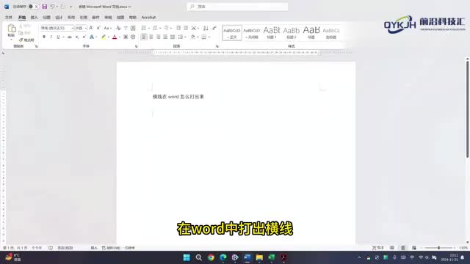The height and width of the screenshot is (264, 470).
Task: Sort paragraphs with the A-Z sort icon
Action: [206, 28]
